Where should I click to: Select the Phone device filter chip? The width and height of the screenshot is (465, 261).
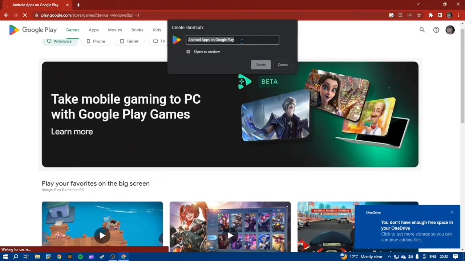click(96, 41)
